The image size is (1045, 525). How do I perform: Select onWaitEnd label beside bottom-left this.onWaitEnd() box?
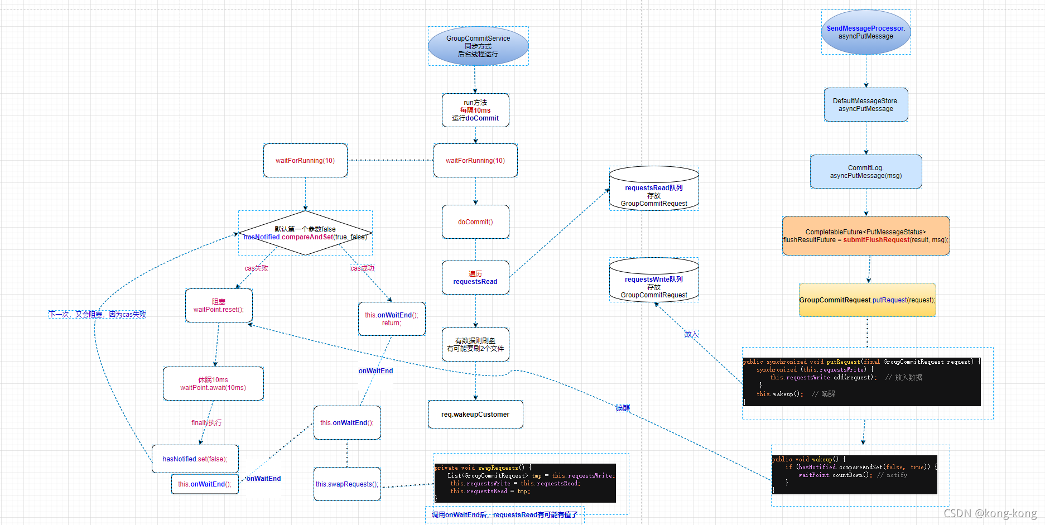click(x=263, y=479)
